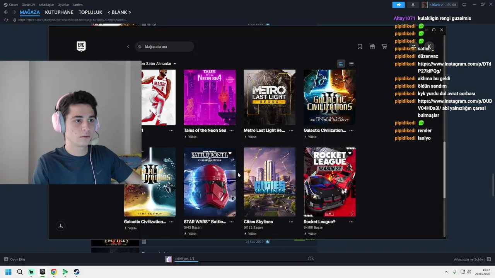Viewport: 495px width, 278px height.
Task: Open the Epic wishlist bookmark icon
Action: (x=360, y=47)
